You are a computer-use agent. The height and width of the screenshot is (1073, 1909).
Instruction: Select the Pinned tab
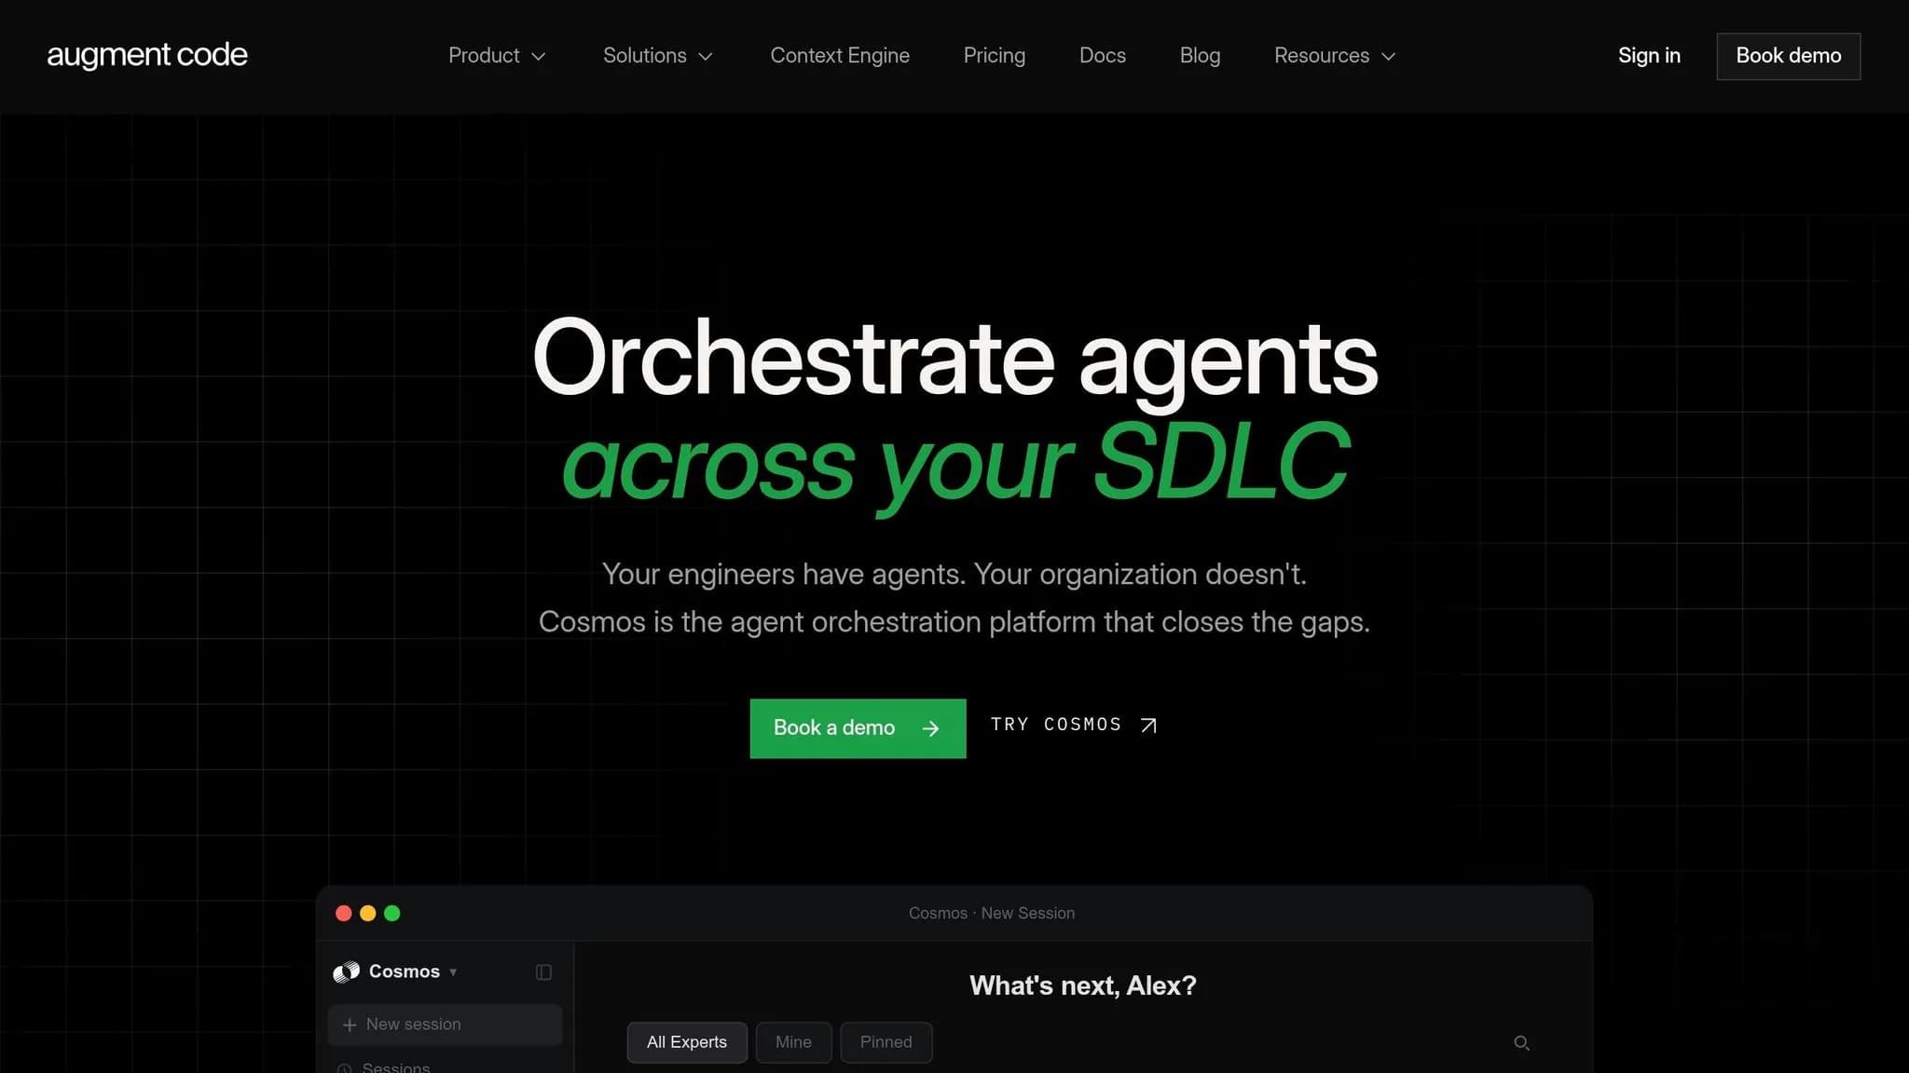886,1042
